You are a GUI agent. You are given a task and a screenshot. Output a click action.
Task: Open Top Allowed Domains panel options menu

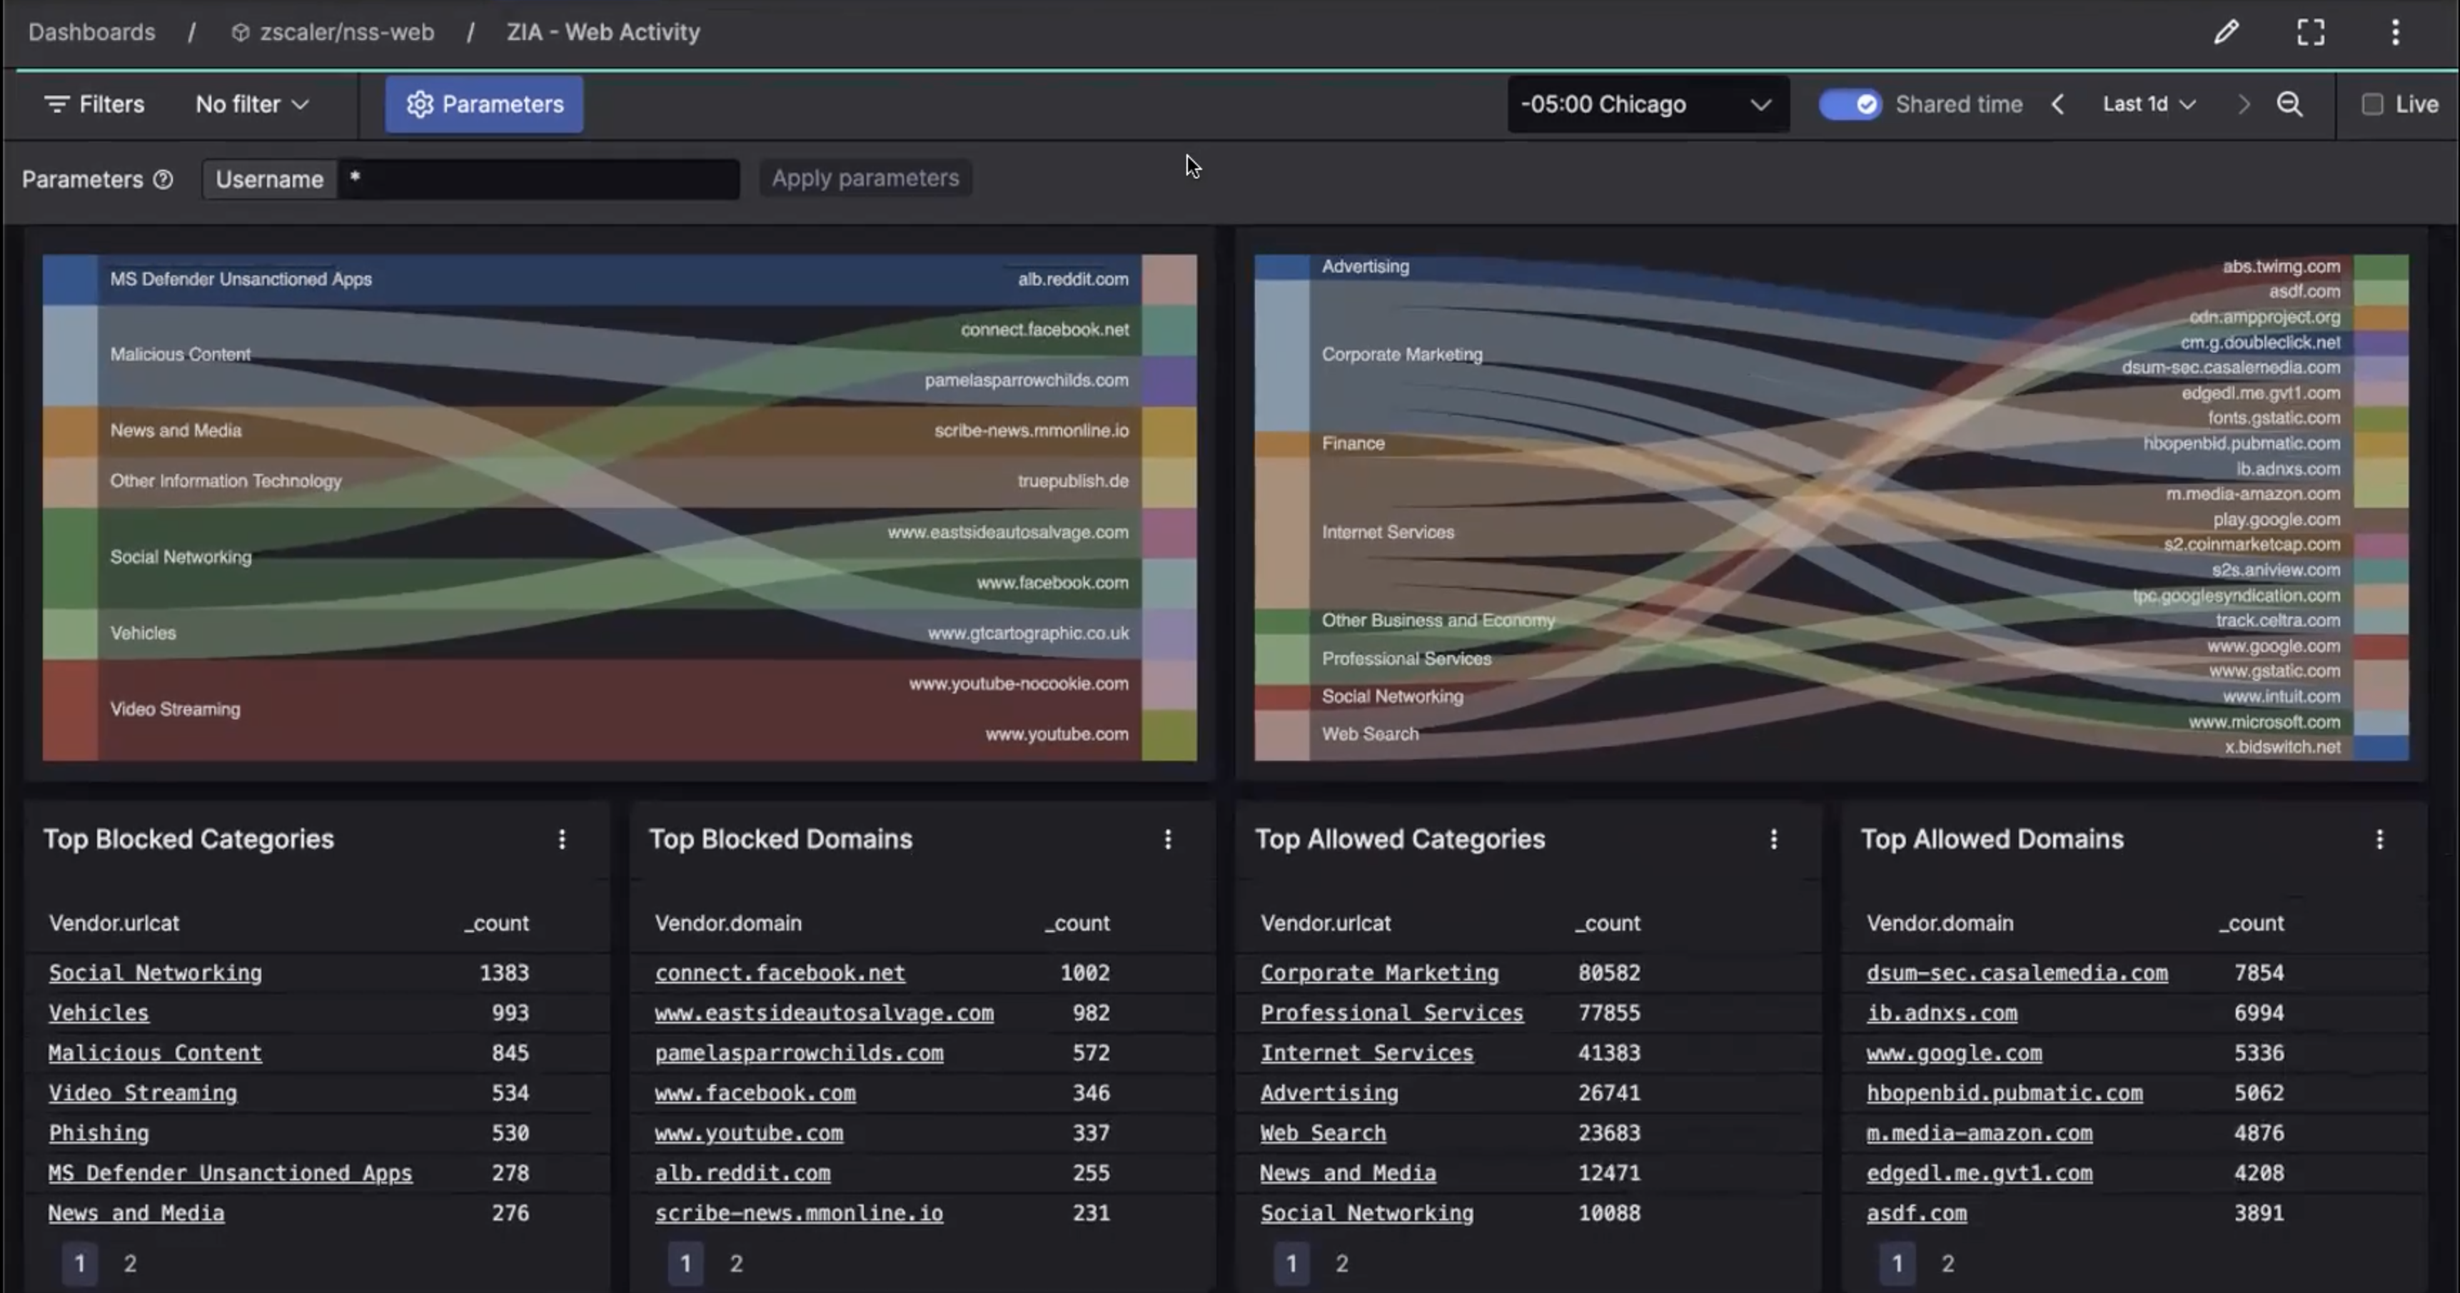tap(2379, 838)
